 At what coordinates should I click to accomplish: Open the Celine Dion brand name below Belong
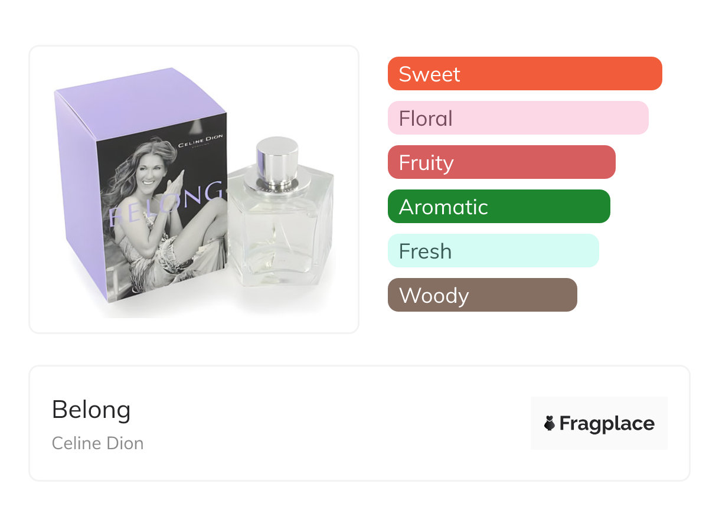tap(97, 443)
